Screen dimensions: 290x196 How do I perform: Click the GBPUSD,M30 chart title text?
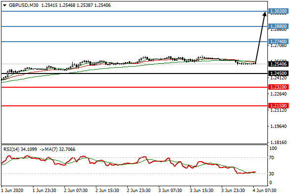click(x=24, y=5)
